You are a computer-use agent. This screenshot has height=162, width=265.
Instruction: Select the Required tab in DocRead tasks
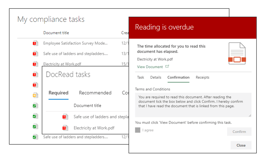pos(58,93)
